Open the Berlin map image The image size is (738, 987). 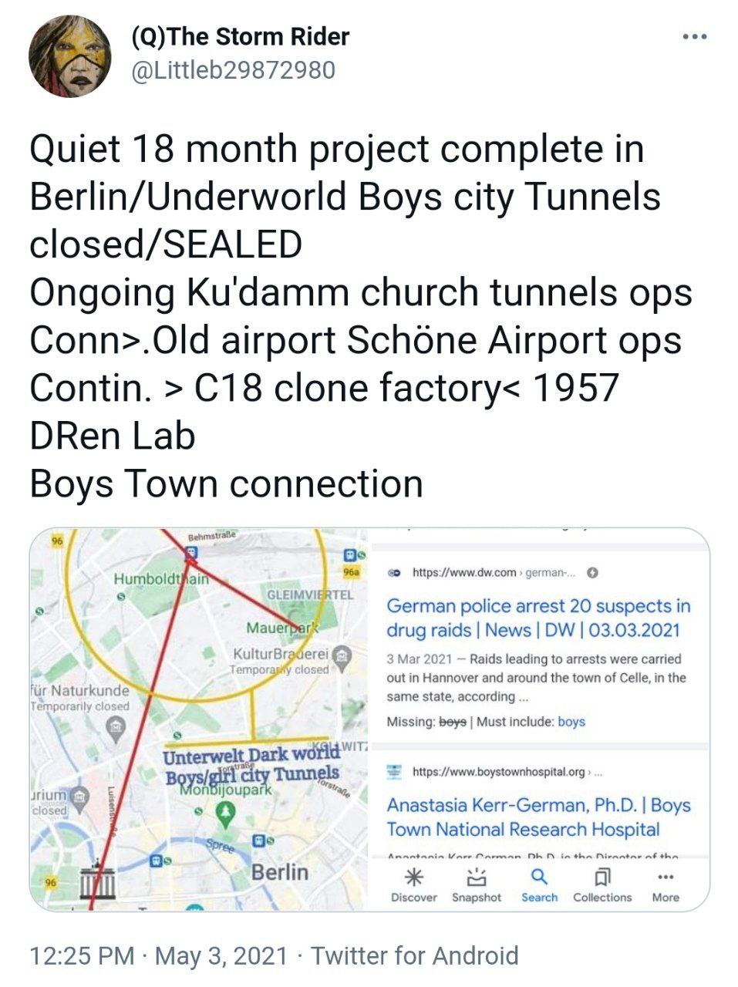pos(201,719)
